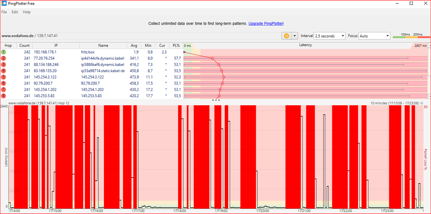The width and height of the screenshot is (431, 214).
Task: Click the 17:18:00 timeline marker
Action: tap(180, 211)
